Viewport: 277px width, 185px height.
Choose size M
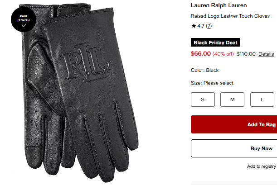(232, 100)
